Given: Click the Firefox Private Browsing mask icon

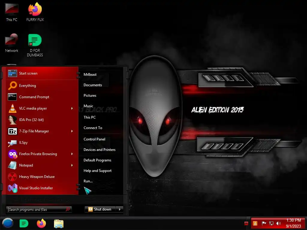Looking at the screenshot, I should 13,154.
